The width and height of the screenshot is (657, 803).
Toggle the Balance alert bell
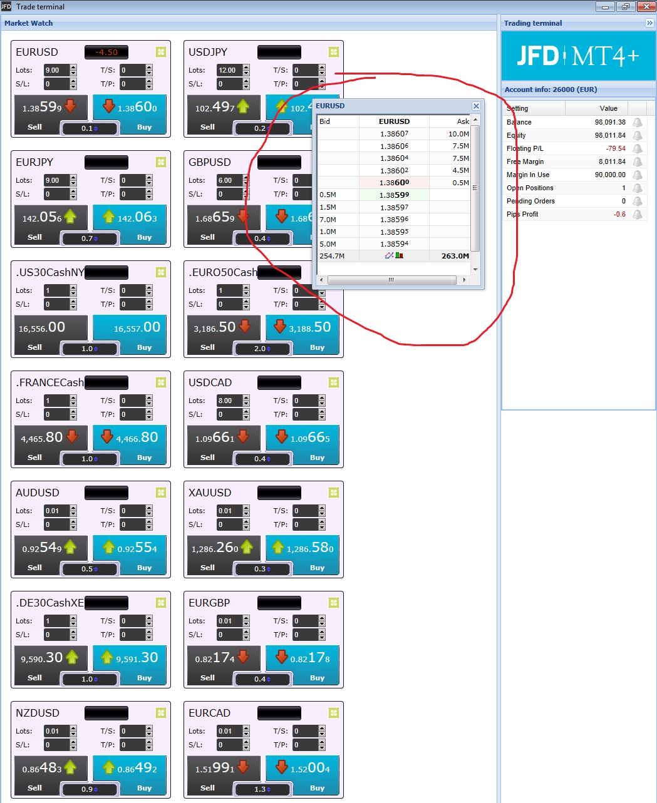pos(638,122)
